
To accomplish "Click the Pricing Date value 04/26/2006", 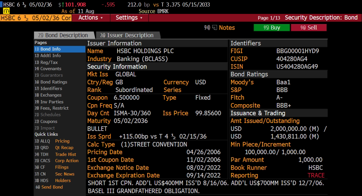I will point(203,152).
